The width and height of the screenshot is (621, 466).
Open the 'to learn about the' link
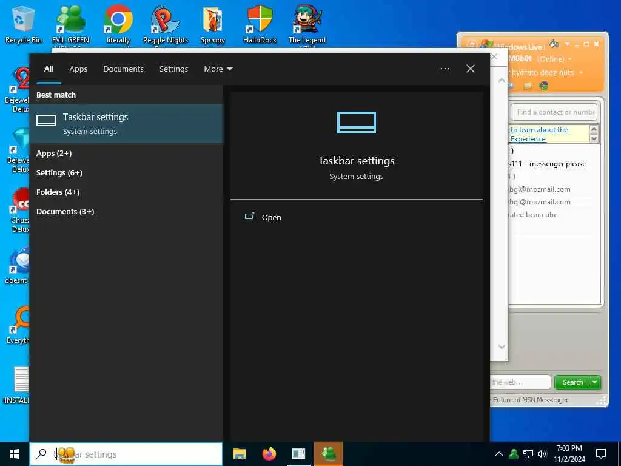539,130
